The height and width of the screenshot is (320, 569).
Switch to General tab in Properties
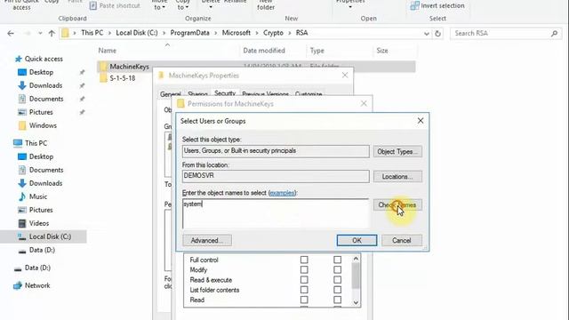170,94
